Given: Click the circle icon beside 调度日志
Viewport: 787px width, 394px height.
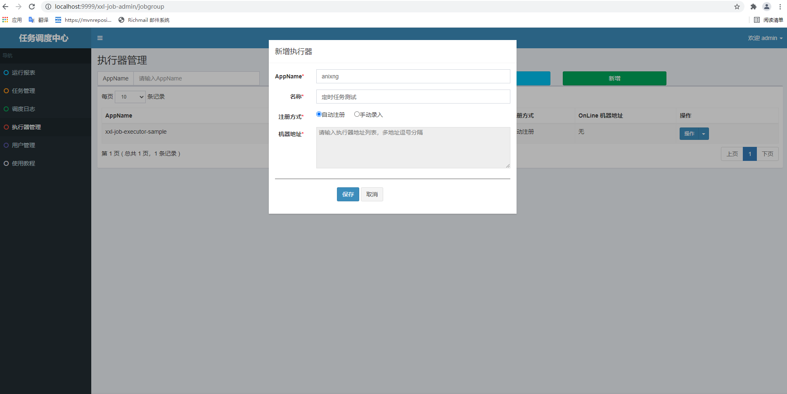Looking at the screenshot, I should coord(6,109).
